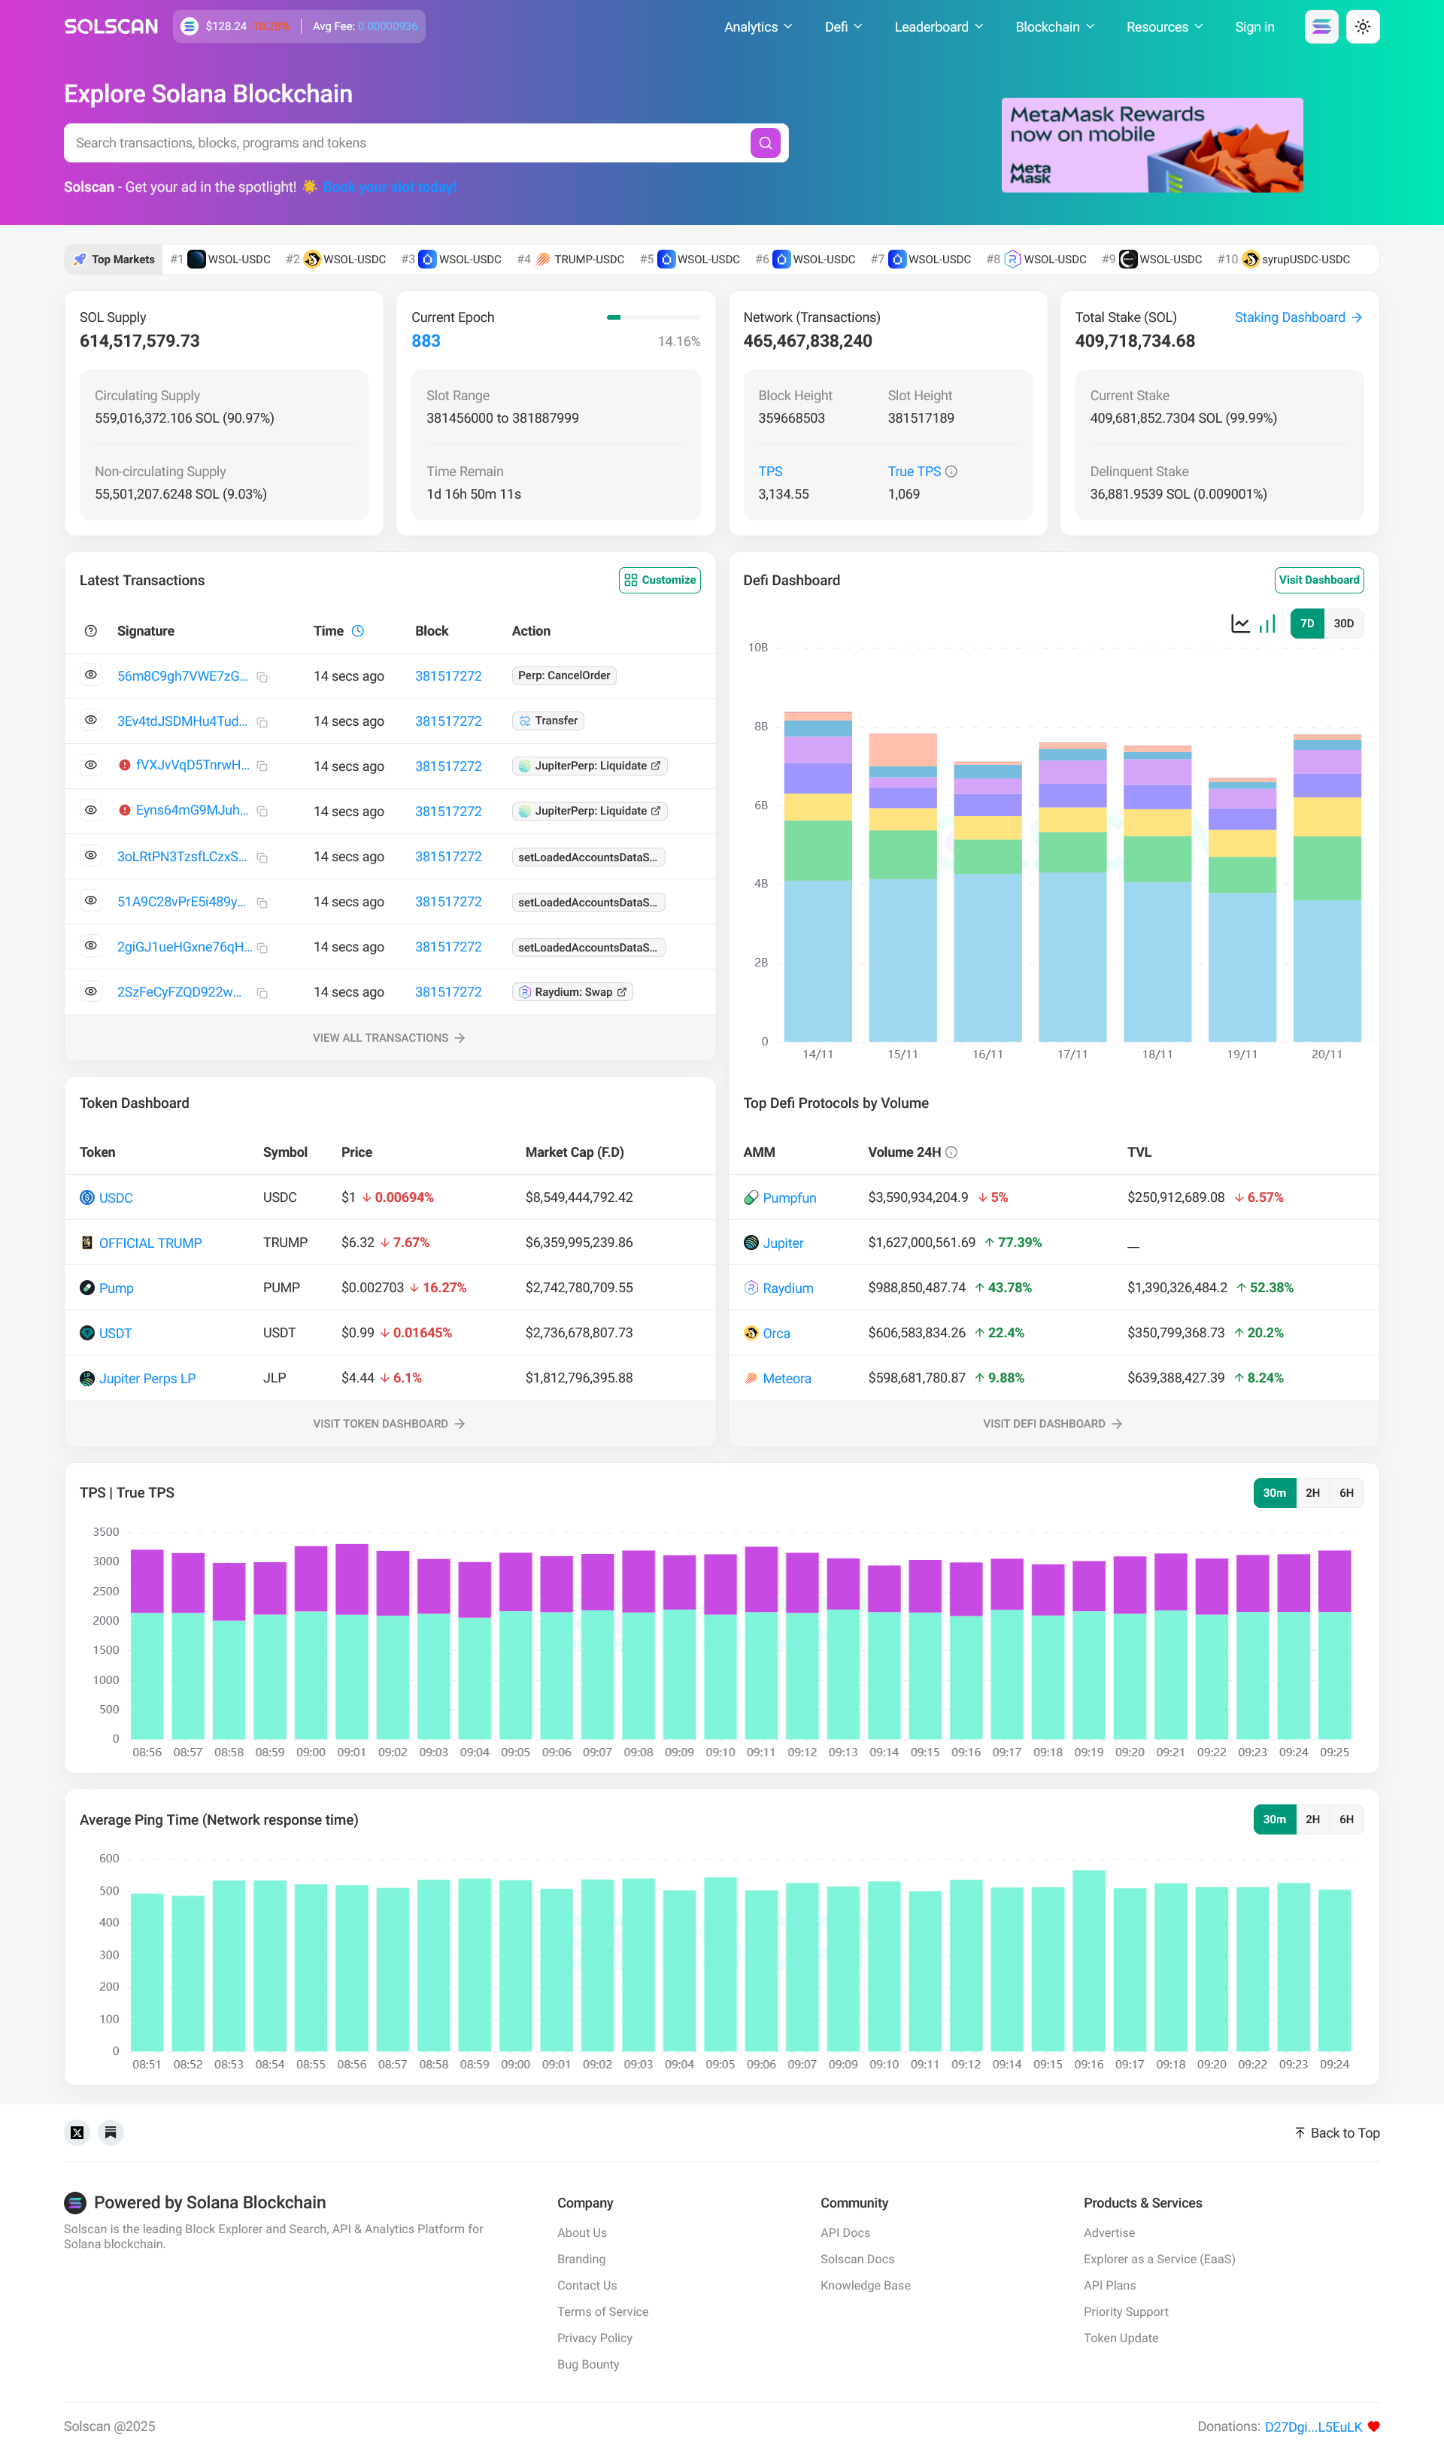Expand the Analytics dropdown menu

point(757,27)
